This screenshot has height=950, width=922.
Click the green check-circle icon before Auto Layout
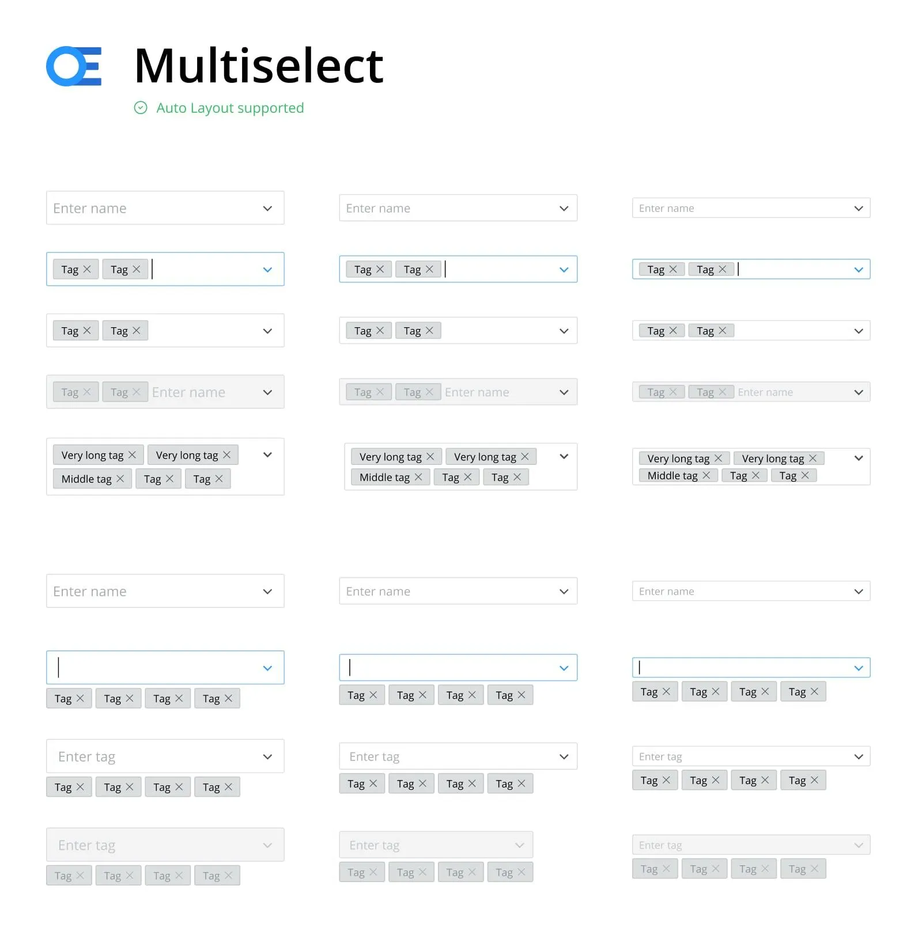141,108
